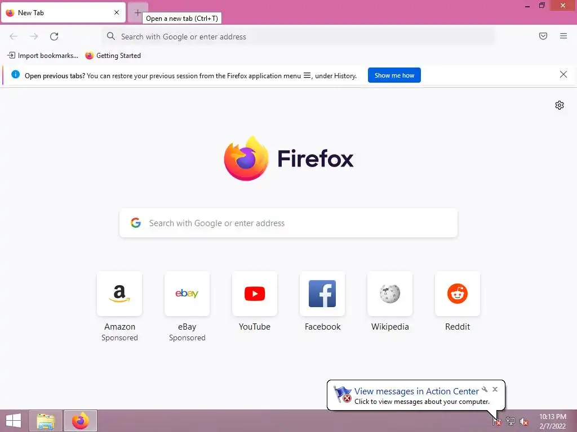577x432 pixels.
Task: Open new tab personalization gear
Action: point(560,105)
